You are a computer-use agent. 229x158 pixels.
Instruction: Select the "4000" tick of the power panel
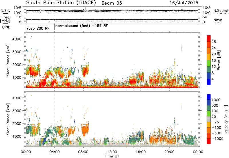tap(17, 39)
